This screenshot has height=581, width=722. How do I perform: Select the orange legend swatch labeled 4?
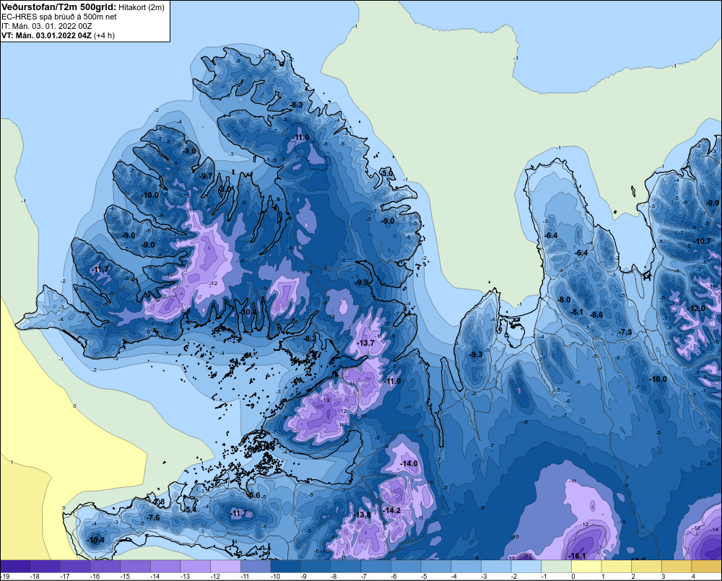706,567
